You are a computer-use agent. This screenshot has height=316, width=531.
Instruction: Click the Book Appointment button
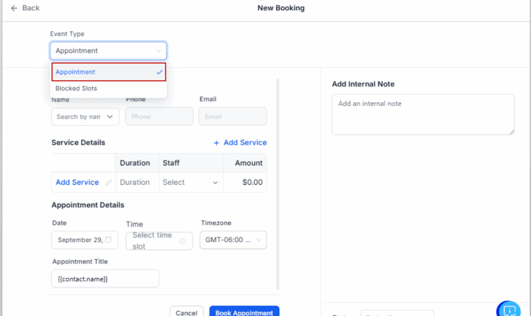point(244,312)
